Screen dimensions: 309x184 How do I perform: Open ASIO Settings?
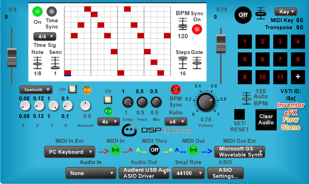pyautogui.click(x=225, y=173)
